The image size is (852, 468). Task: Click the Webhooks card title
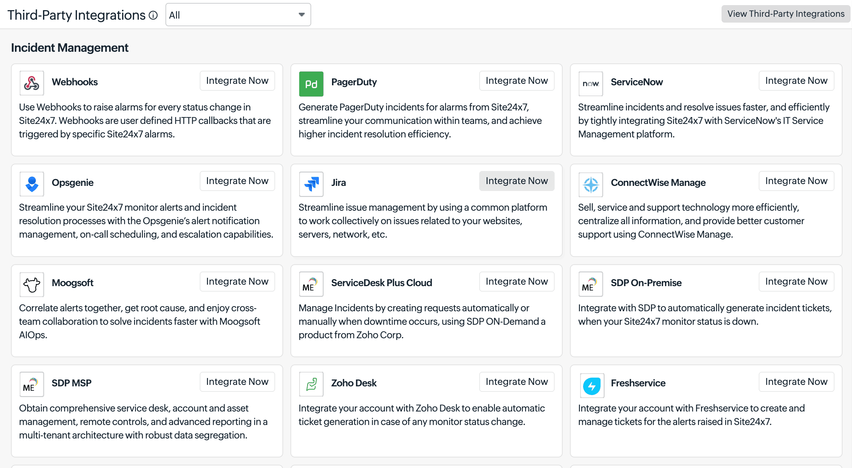point(75,82)
